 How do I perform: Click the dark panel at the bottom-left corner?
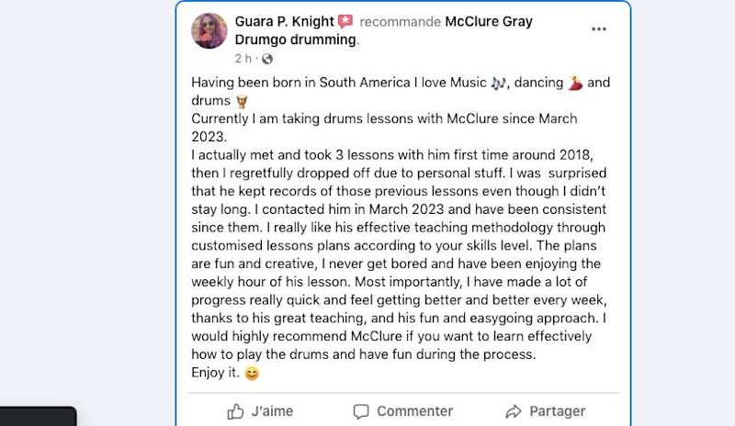pos(37,417)
